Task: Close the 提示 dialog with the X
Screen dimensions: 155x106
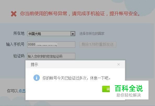Action: [118, 64]
